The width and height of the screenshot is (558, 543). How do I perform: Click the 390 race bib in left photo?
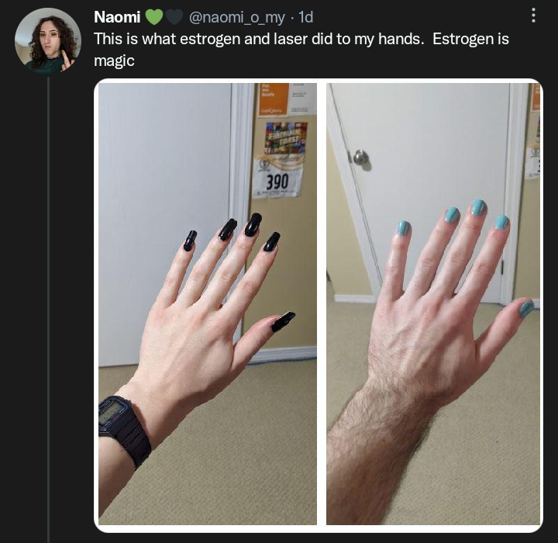[x=277, y=178]
